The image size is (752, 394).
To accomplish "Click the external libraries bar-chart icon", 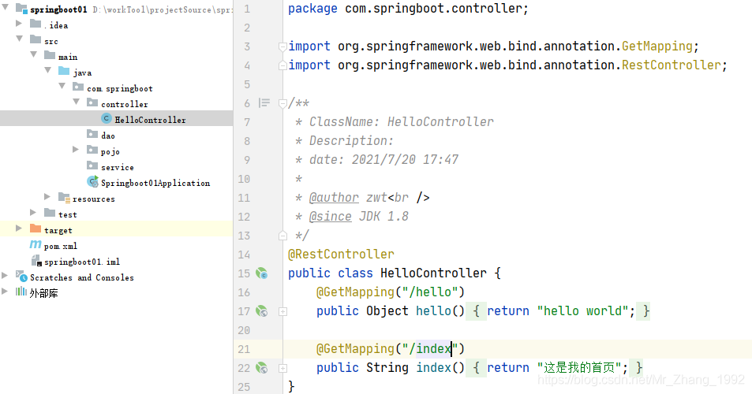I will pyautogui.click(x=21, y=292).
